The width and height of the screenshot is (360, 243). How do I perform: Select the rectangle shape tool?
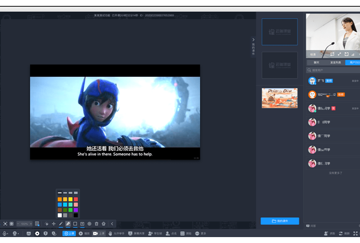pyautogui.click(x=75, y=224)
